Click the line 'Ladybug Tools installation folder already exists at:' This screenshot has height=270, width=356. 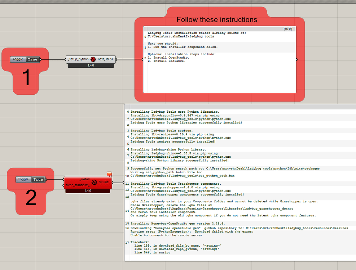click(197, 33)
